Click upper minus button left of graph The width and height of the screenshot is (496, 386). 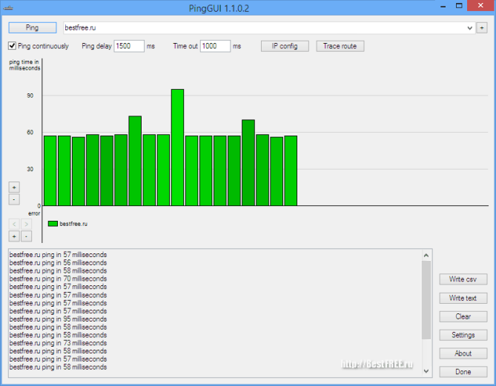[x=14, y=199]
